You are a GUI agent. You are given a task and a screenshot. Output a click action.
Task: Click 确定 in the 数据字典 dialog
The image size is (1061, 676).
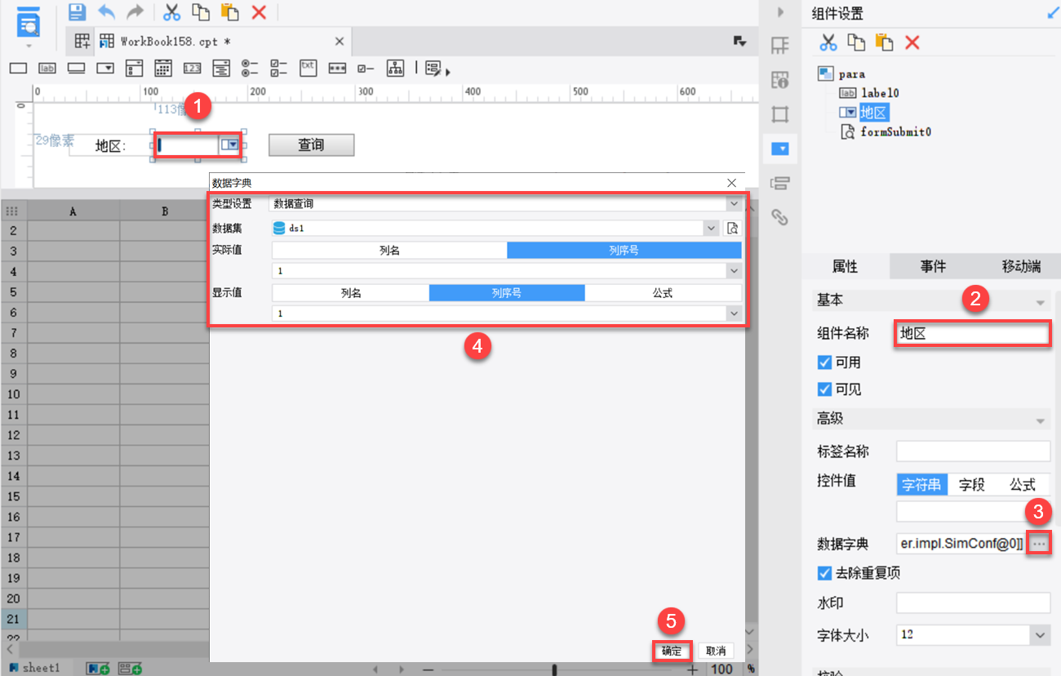click(672, 651)
